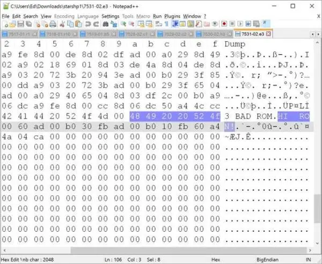Click the Print toolbar icon
The height and width of the screenshot is (264, 322).
(x=53, y=24)
